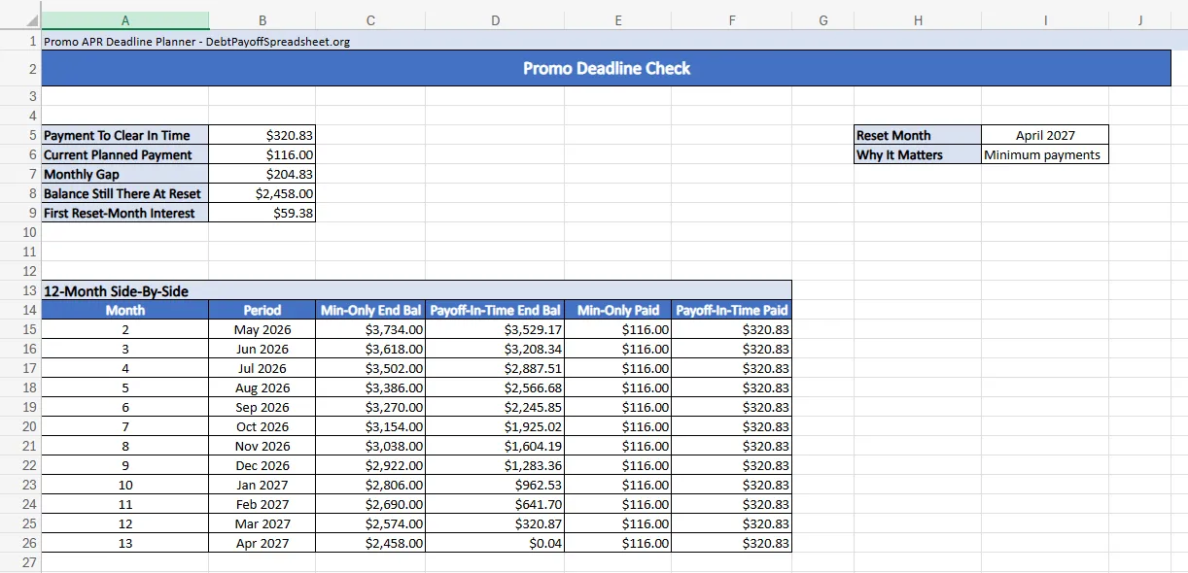Click the Payment To Clear In Time label

(x=124, y=135)
